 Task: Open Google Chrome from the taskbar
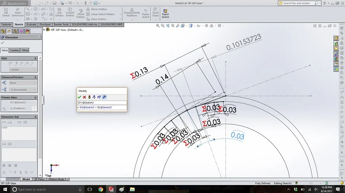[101, 189]
